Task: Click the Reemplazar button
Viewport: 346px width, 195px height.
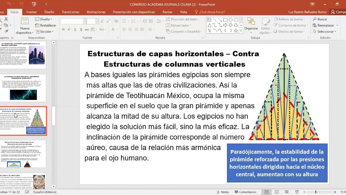Action: (x=324, y=25)
